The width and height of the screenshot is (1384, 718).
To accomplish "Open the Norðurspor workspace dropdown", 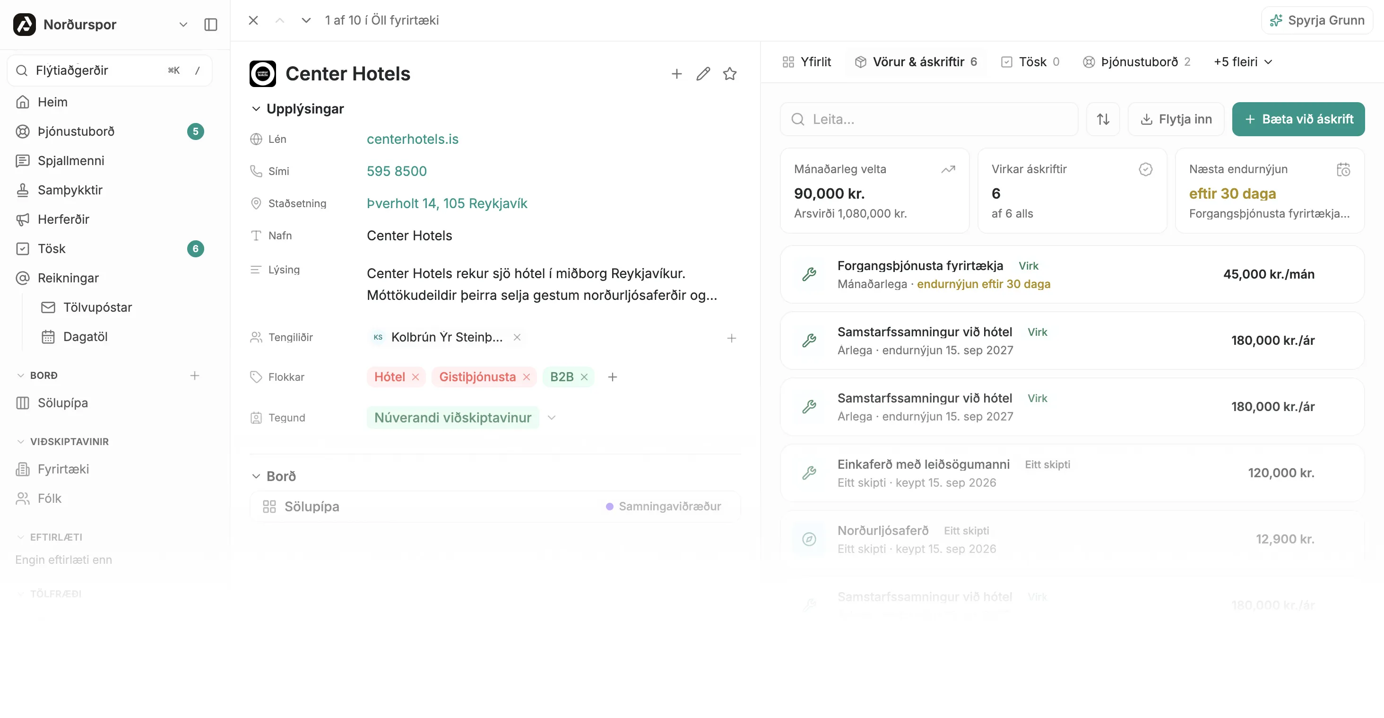I will pos(183,25).
